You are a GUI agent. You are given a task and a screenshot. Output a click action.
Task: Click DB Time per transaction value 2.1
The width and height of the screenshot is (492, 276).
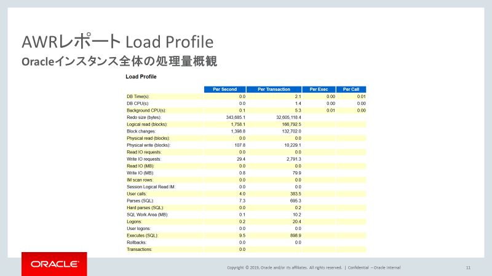click(x=298, y=97)
